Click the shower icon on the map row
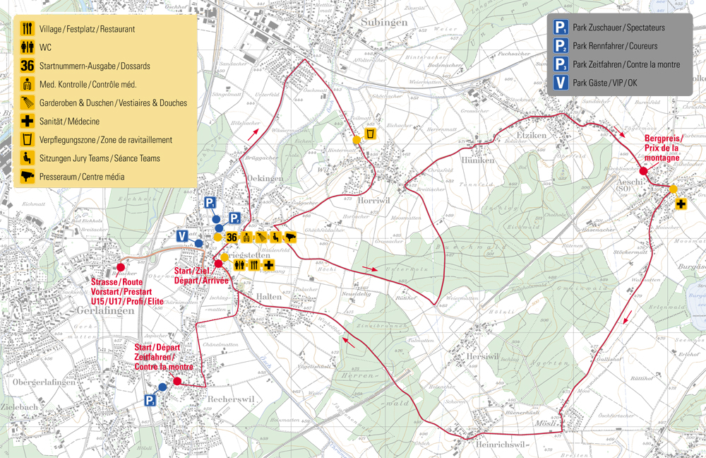Viewport: 706px width, 458px height. click(x=261, y=237)
